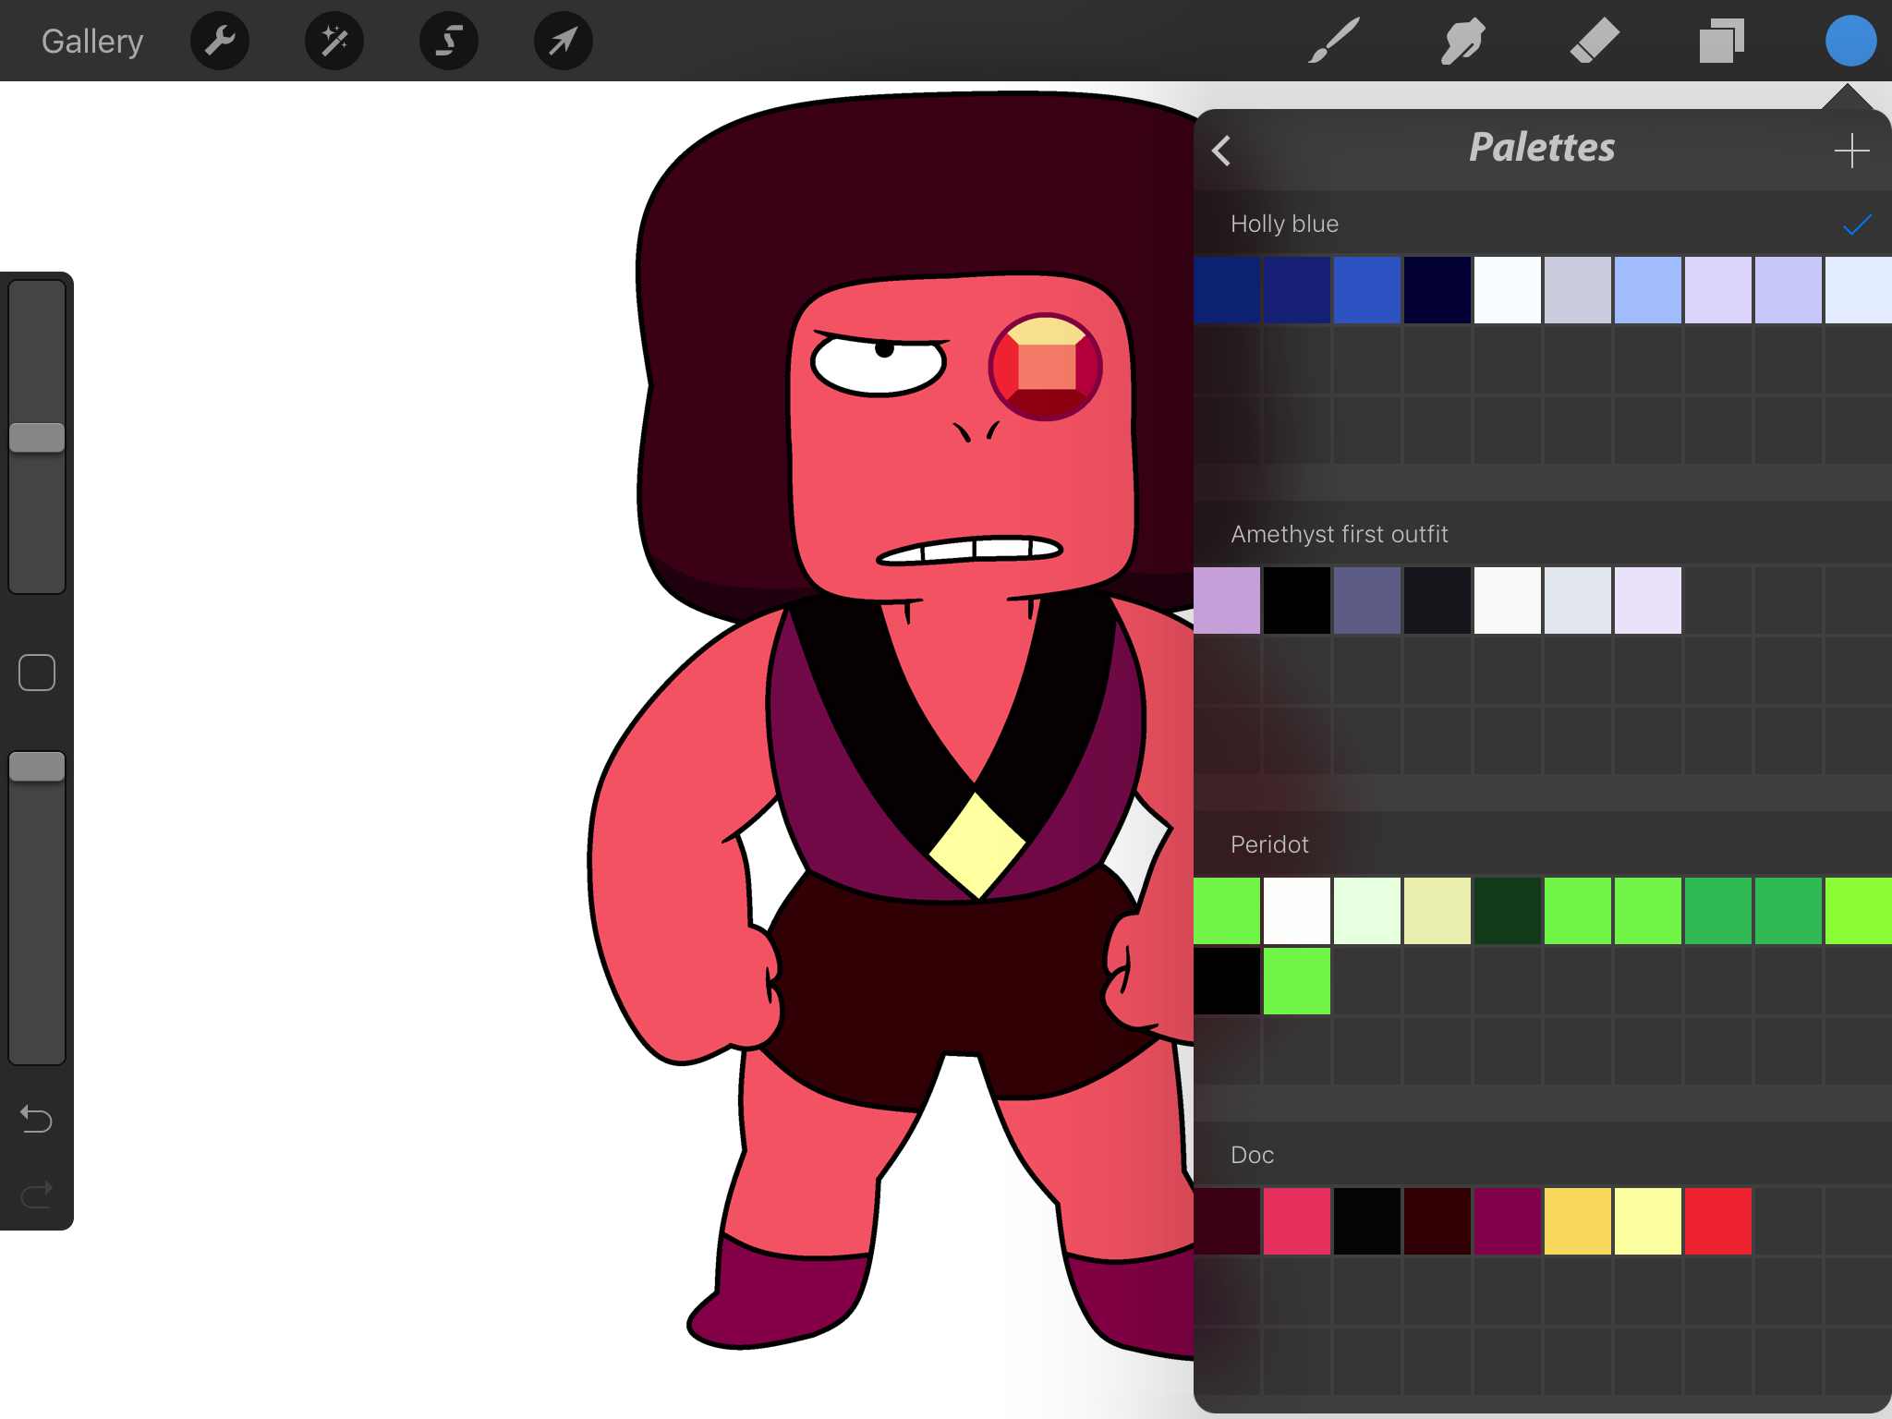Select the Amethyst first outfit palette title
The image size is (1892, 1419).
tap(1340, 534)
